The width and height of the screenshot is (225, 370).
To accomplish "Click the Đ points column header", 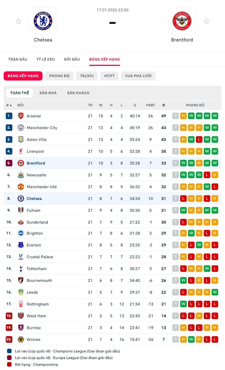I will 164,105.
